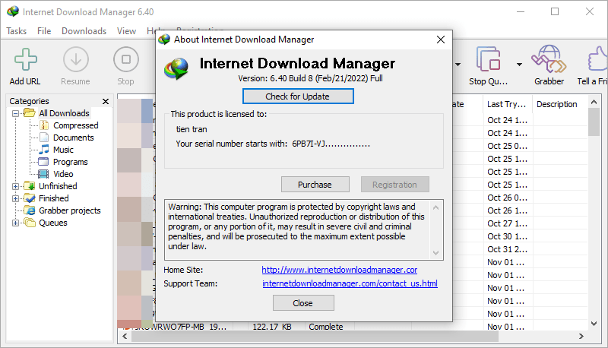This screenshot has height=348, width=608.
Task: Open the Home Site link
Action: tap(339, 270)
